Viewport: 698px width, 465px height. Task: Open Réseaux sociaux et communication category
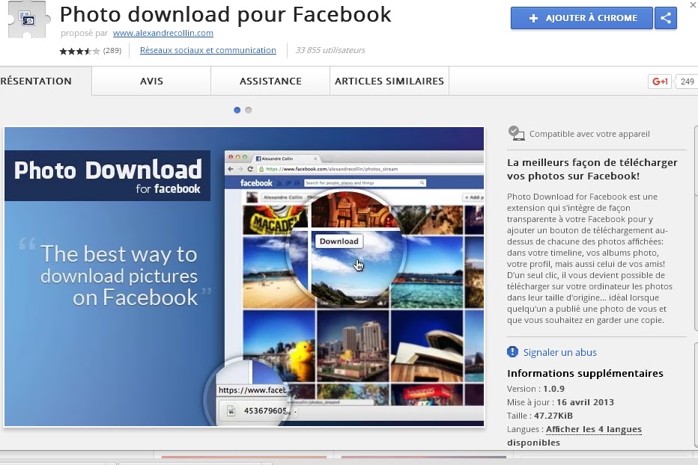[x=208, y=50]
